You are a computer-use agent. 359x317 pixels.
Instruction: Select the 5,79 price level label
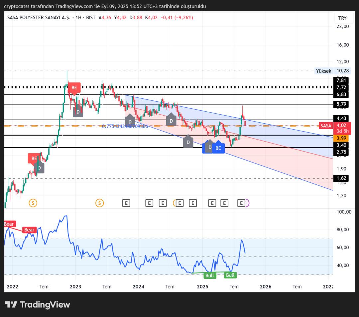tap(341, 104)
